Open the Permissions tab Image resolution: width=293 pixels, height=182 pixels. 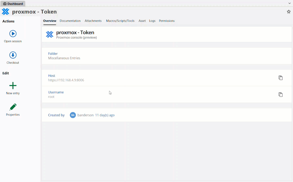tap(167, 21)
